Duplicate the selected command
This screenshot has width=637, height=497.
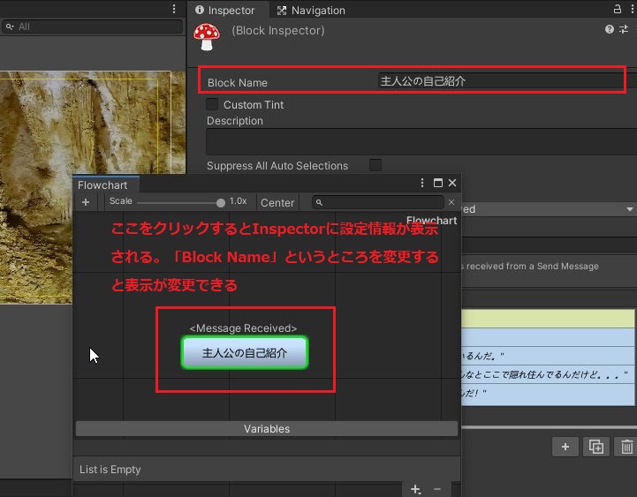596,447
